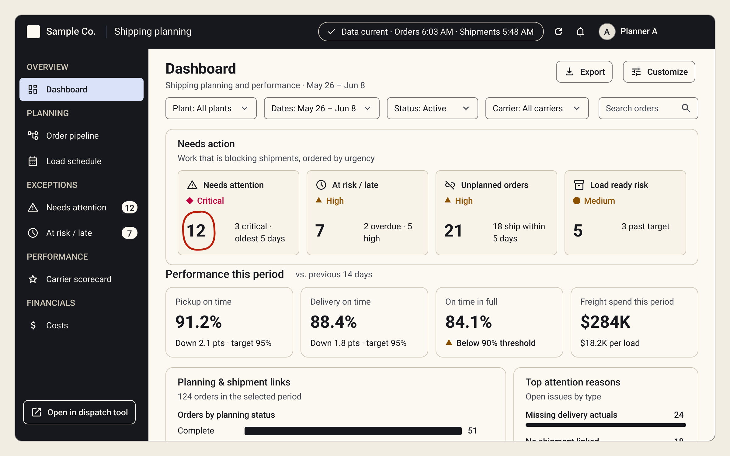Click the search magnifier icon
This screenshot has height=456, width=730.
(686, 108)
